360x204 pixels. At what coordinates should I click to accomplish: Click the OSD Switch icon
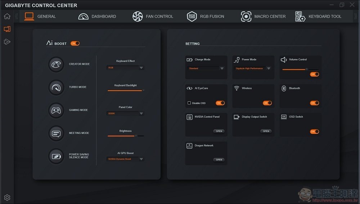[x=284, y=117]
